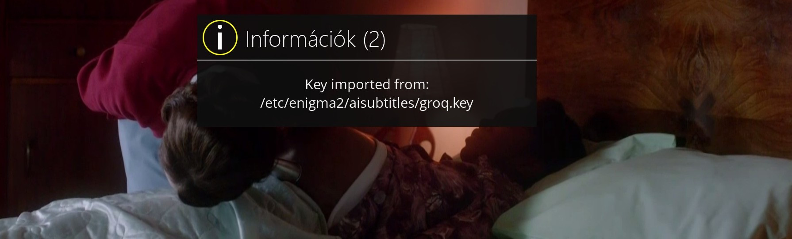Viewport: 792px width, 239px height.
Task: Click the dark dialog body below the path
Action: point(367,119)
